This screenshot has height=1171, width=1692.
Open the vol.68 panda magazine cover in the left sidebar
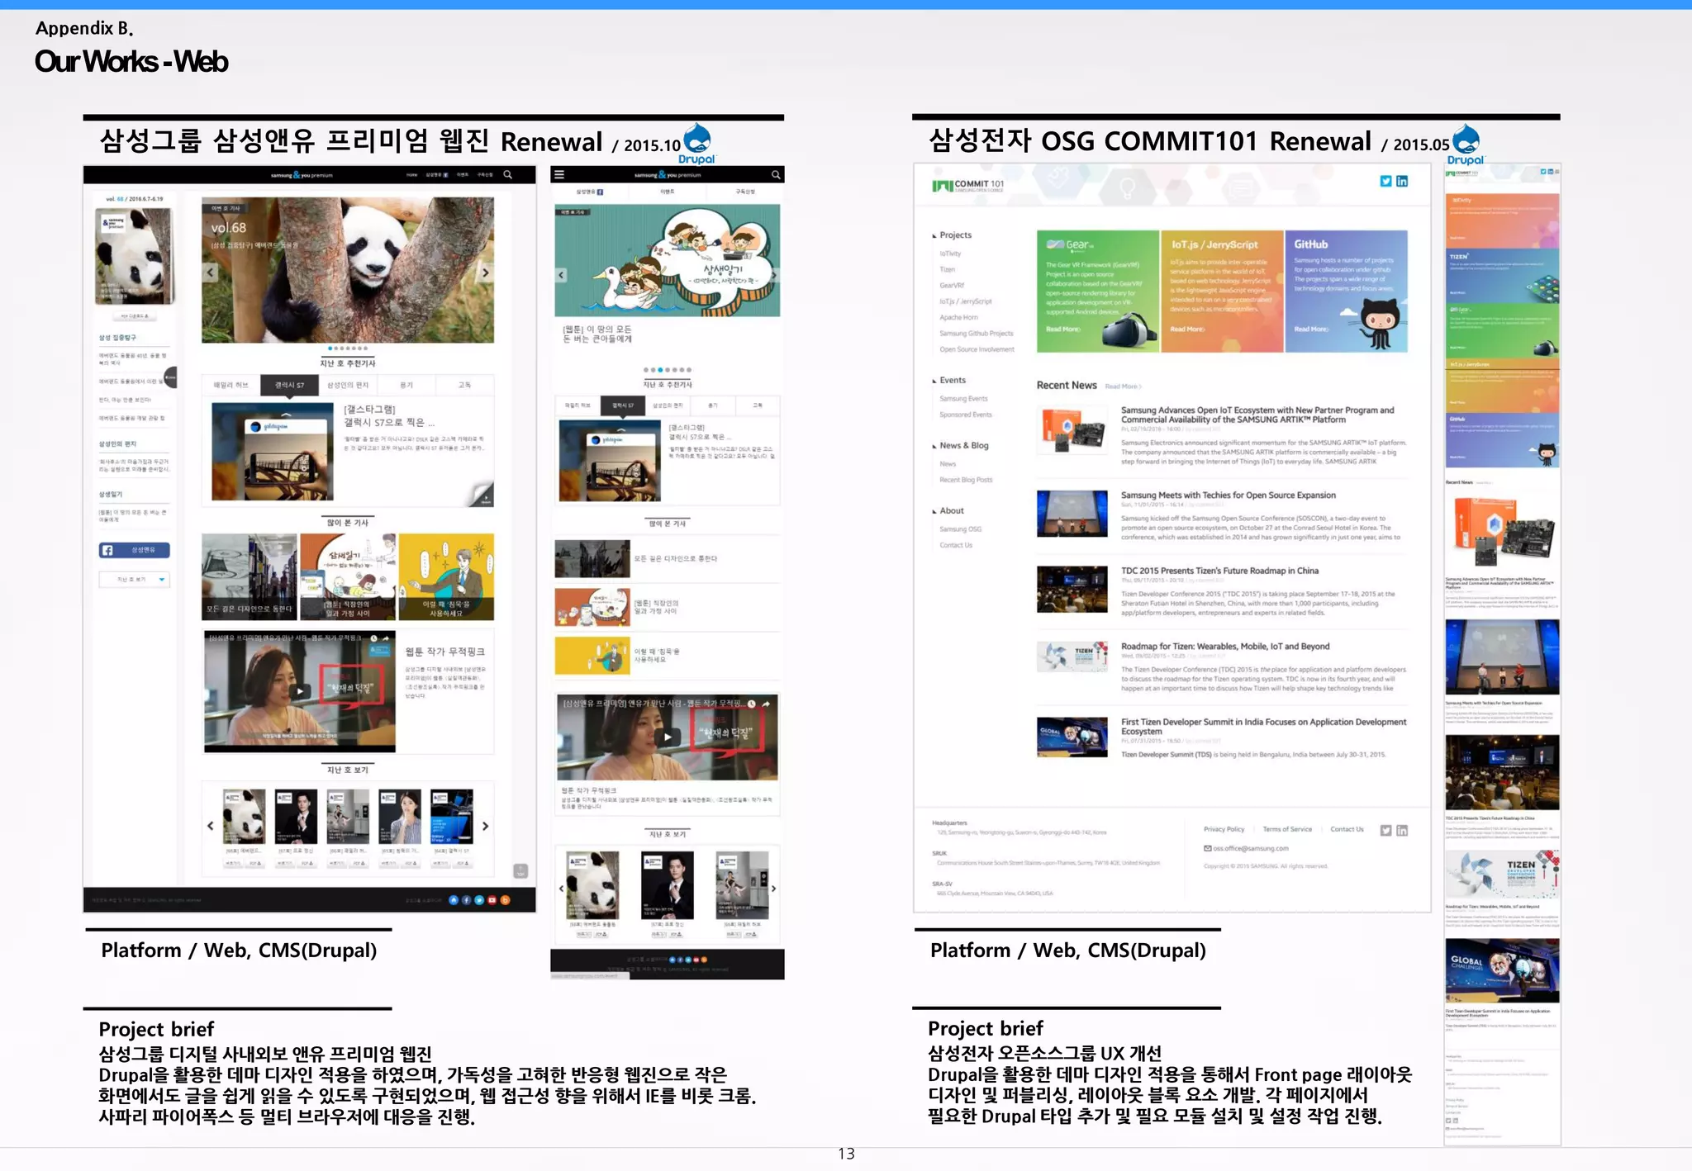click(x=135, y=256)
